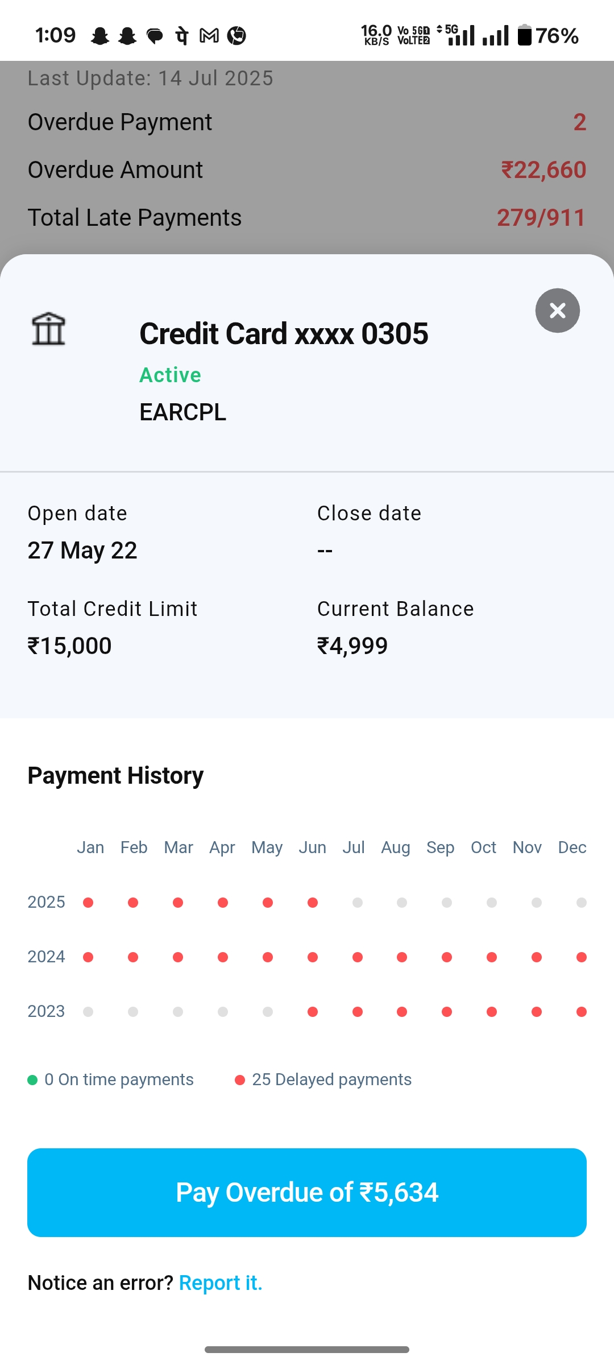This screenshot has width=614, height=1365.
Task: Tap the first Snapchat notification icon
Action: click(x=100, y=36)
